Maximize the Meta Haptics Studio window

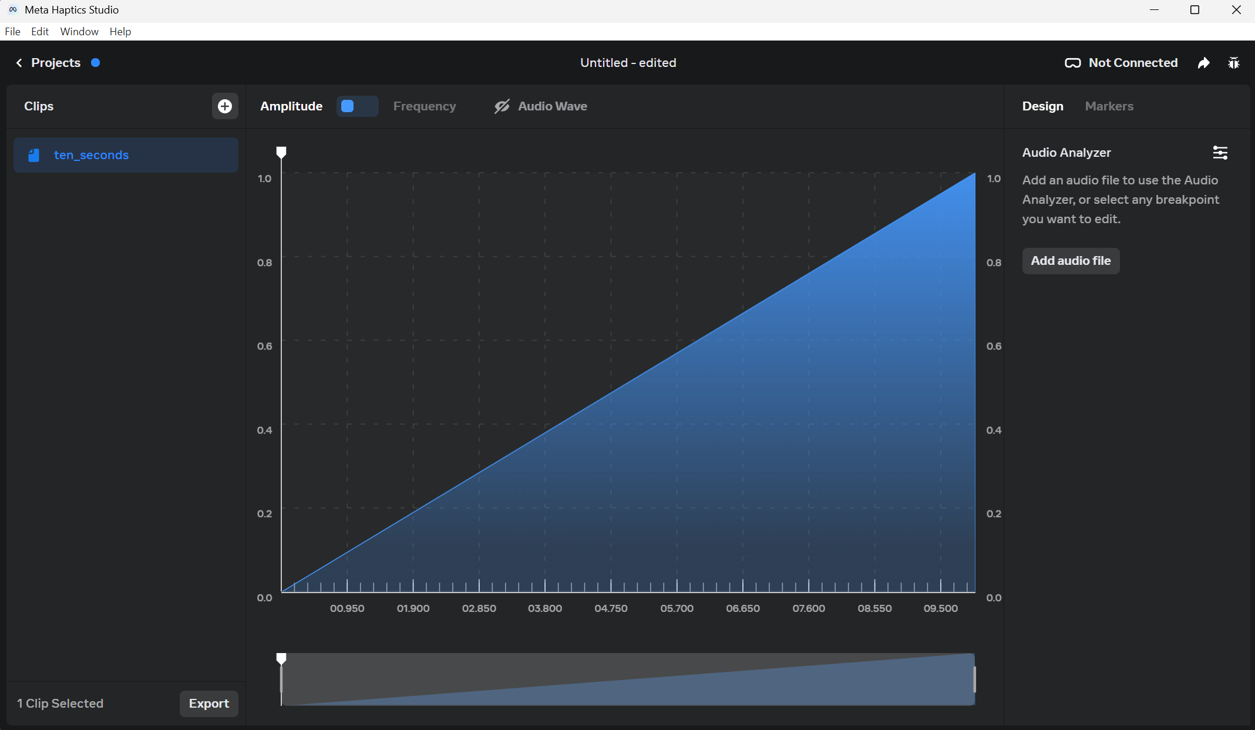[x=1195, y=10]
